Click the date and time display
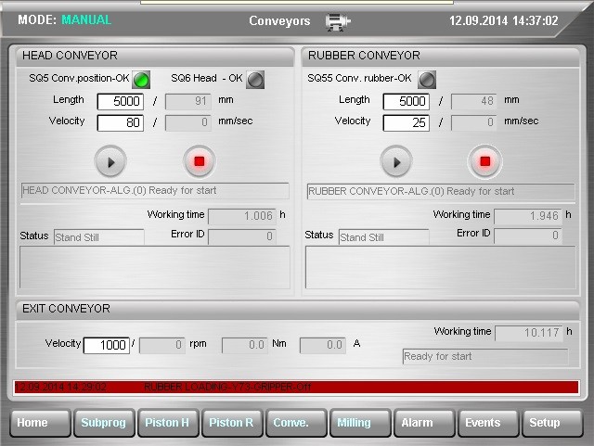Screen dimensions: 594x446 tap(504, 20)
